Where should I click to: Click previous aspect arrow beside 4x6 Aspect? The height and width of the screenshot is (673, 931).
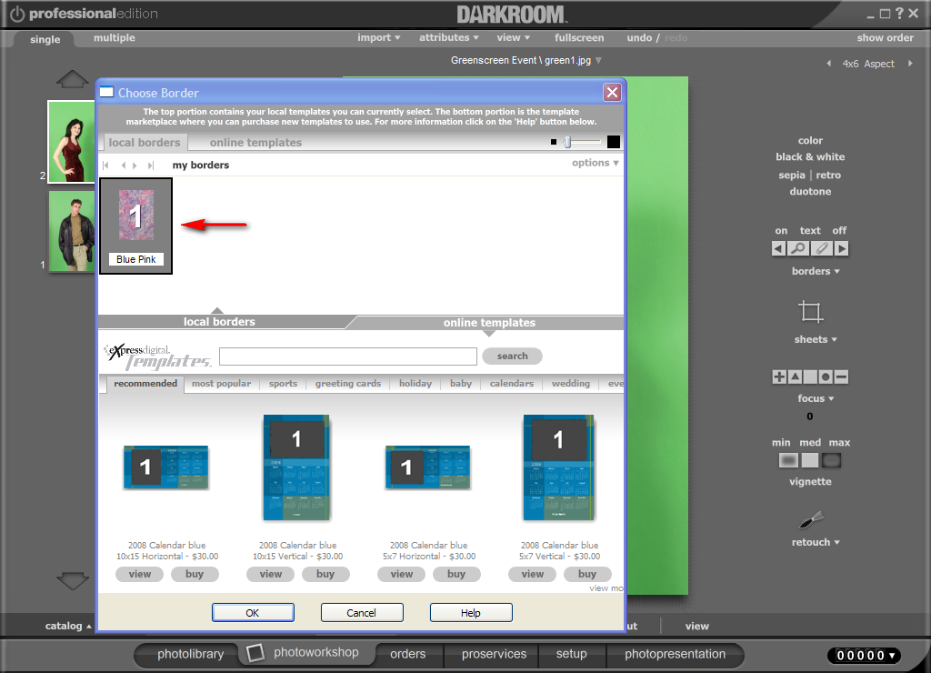coord(829,64)
